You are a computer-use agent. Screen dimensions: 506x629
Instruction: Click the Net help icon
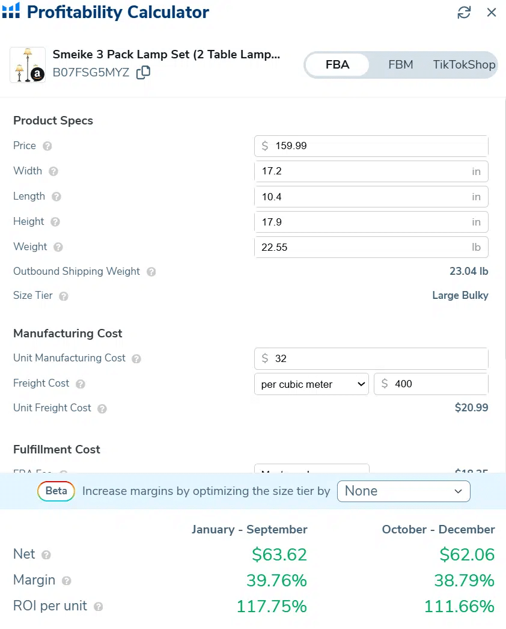46,555
